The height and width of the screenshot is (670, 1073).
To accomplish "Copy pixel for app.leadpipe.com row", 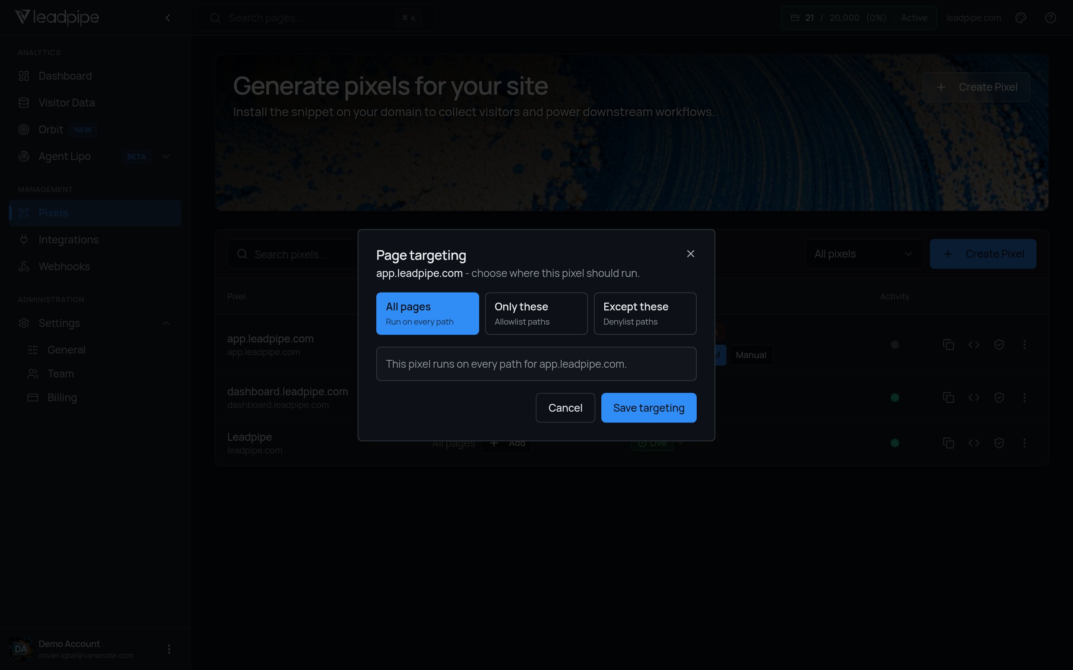I will point(949,345).
